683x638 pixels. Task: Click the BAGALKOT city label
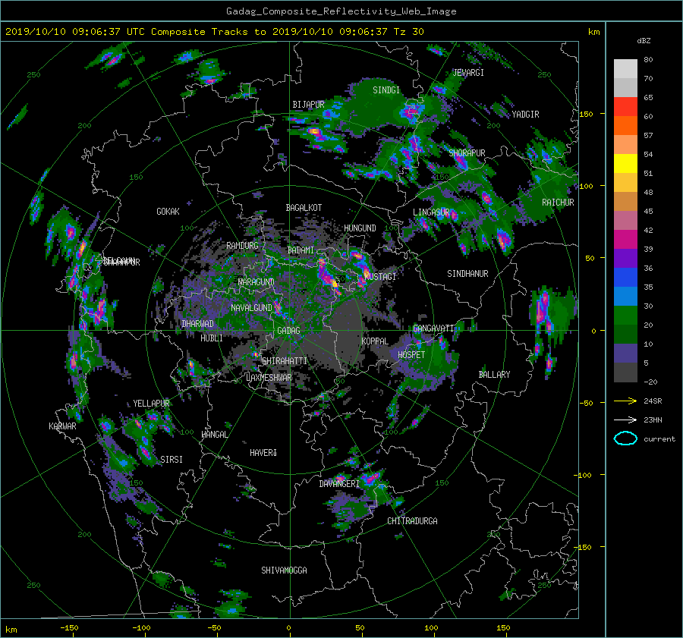304,208
